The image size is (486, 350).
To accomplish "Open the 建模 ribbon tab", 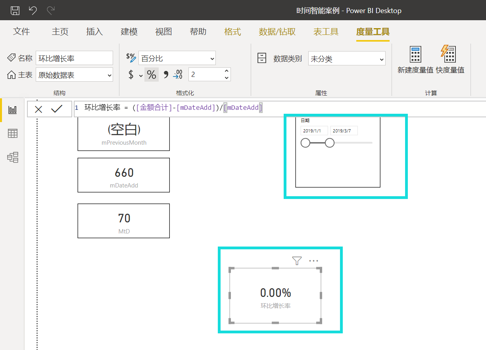I will [129, 32].
